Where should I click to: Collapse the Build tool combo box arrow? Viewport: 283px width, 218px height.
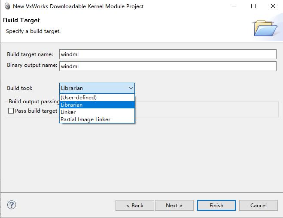tap(131, 88)
